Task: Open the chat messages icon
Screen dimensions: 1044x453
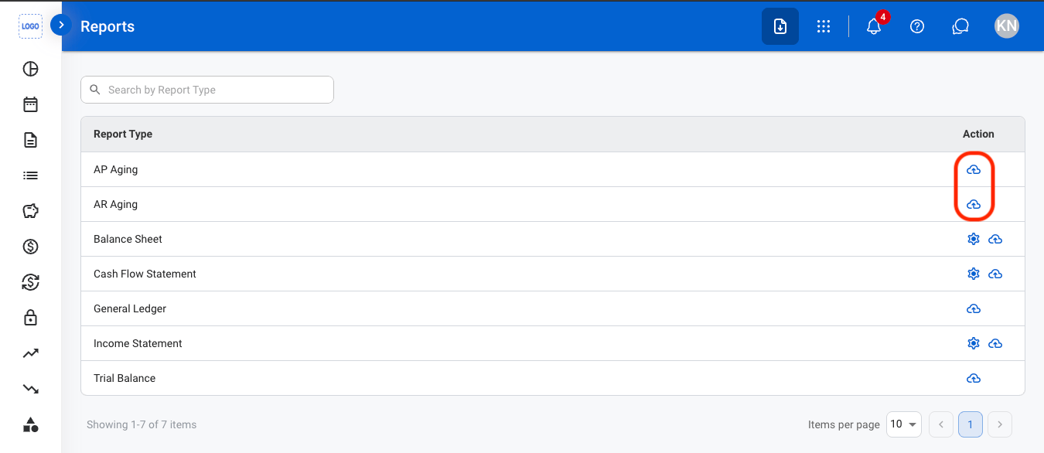Action: (960, 26)
